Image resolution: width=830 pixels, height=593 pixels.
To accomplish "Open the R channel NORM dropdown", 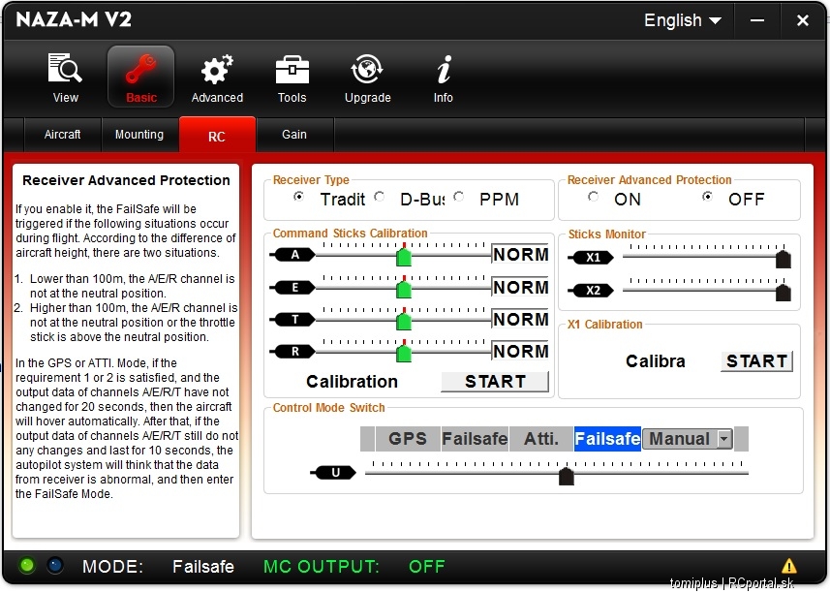I will coord(520,351).
